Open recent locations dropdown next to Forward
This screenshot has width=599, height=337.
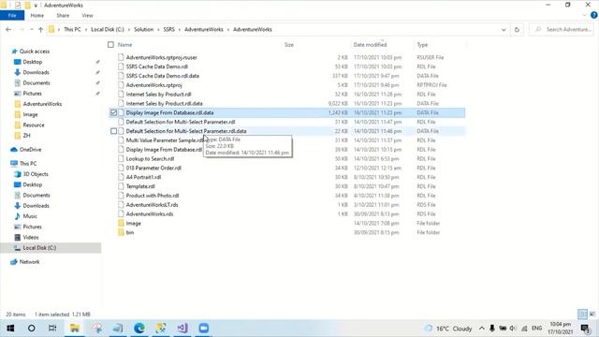[x=31, y=29]
